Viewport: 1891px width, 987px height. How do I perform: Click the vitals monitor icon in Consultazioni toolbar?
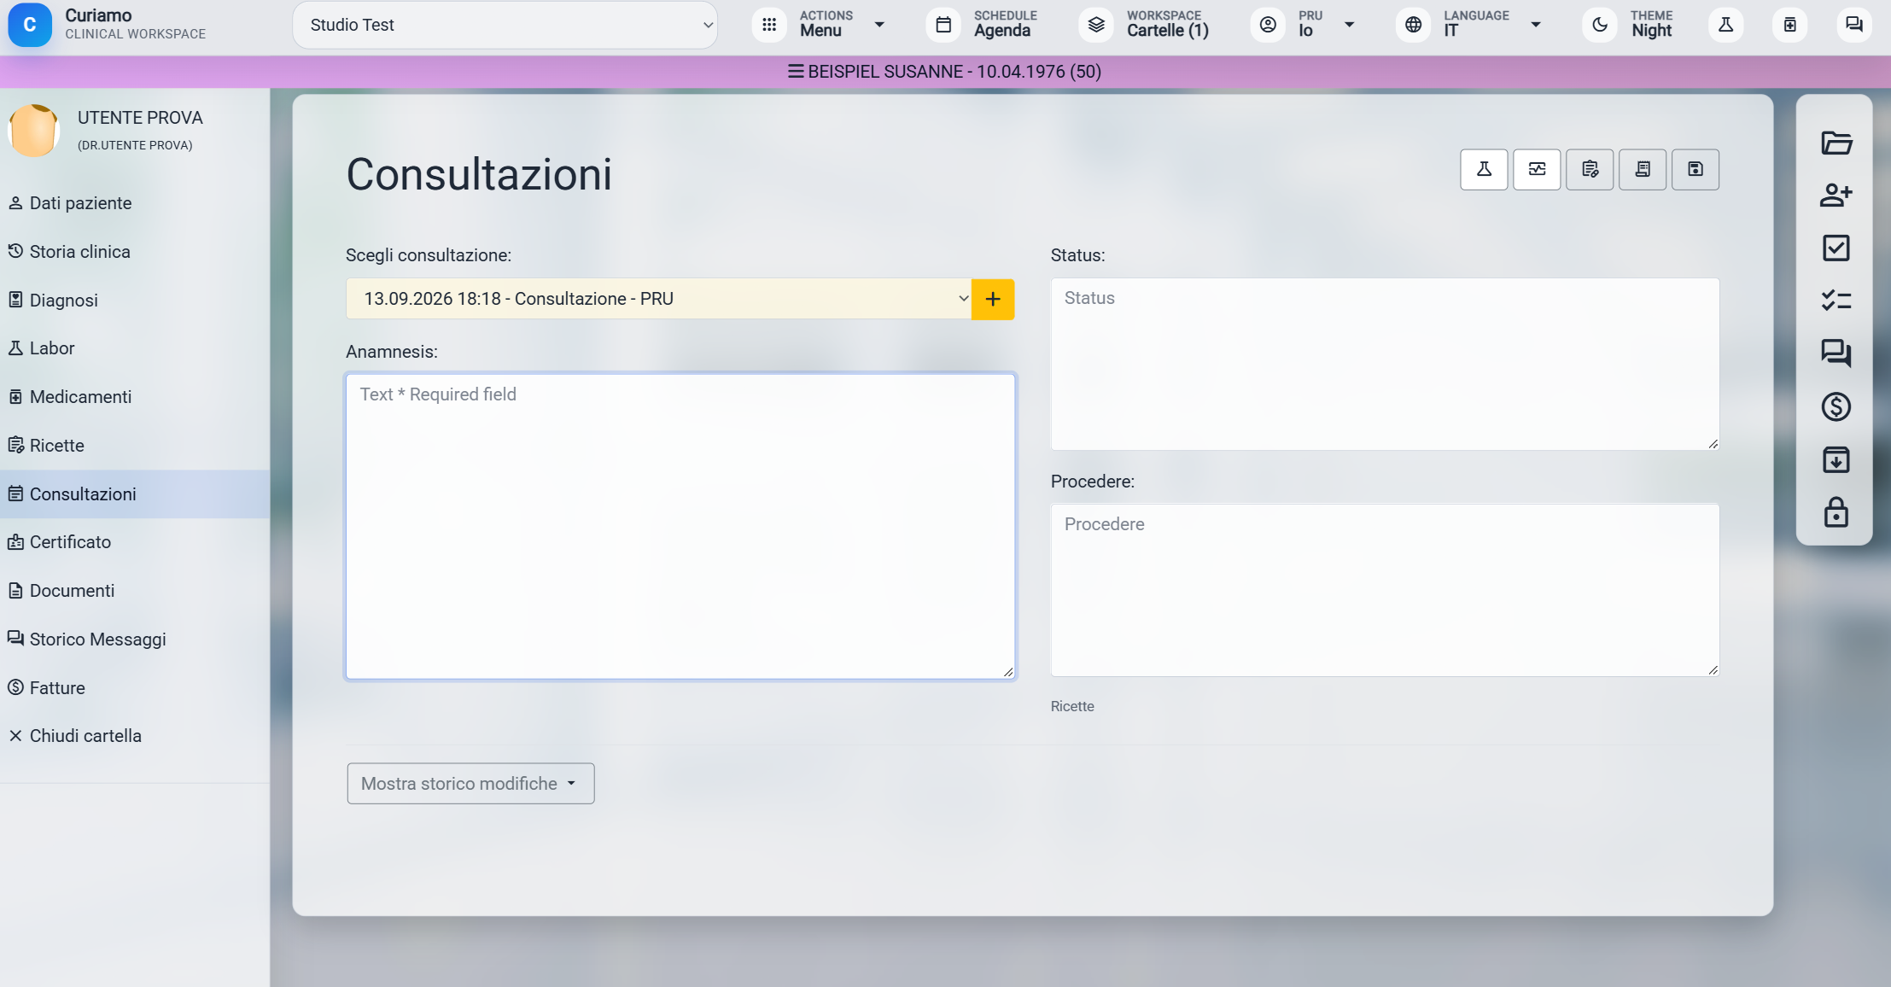(1537, 169)
